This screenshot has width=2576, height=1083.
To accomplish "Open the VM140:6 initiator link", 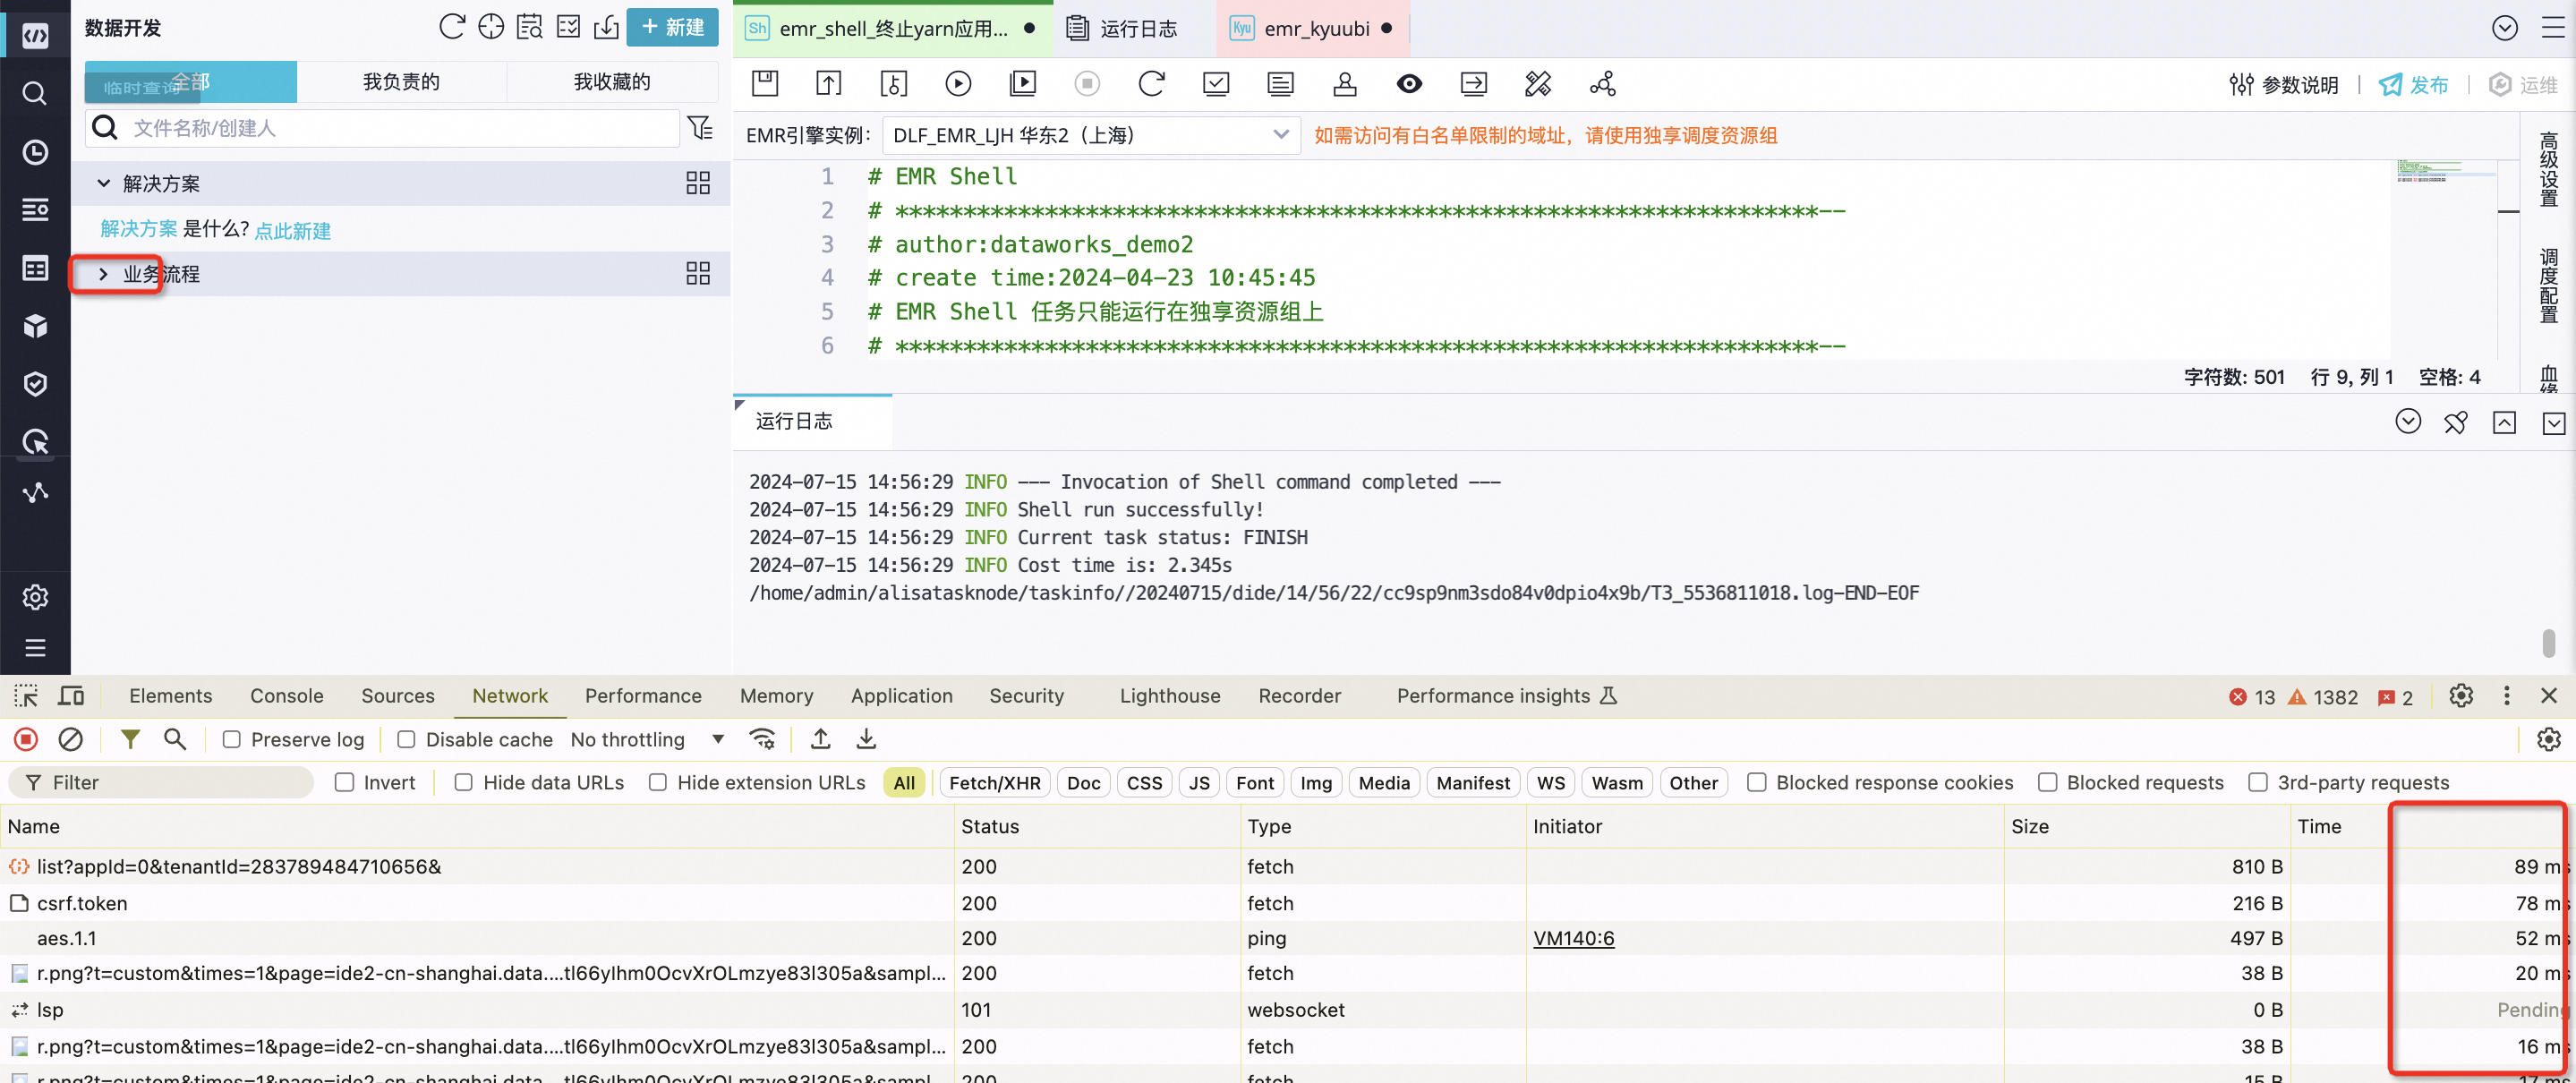I will tap(1573, 938).
